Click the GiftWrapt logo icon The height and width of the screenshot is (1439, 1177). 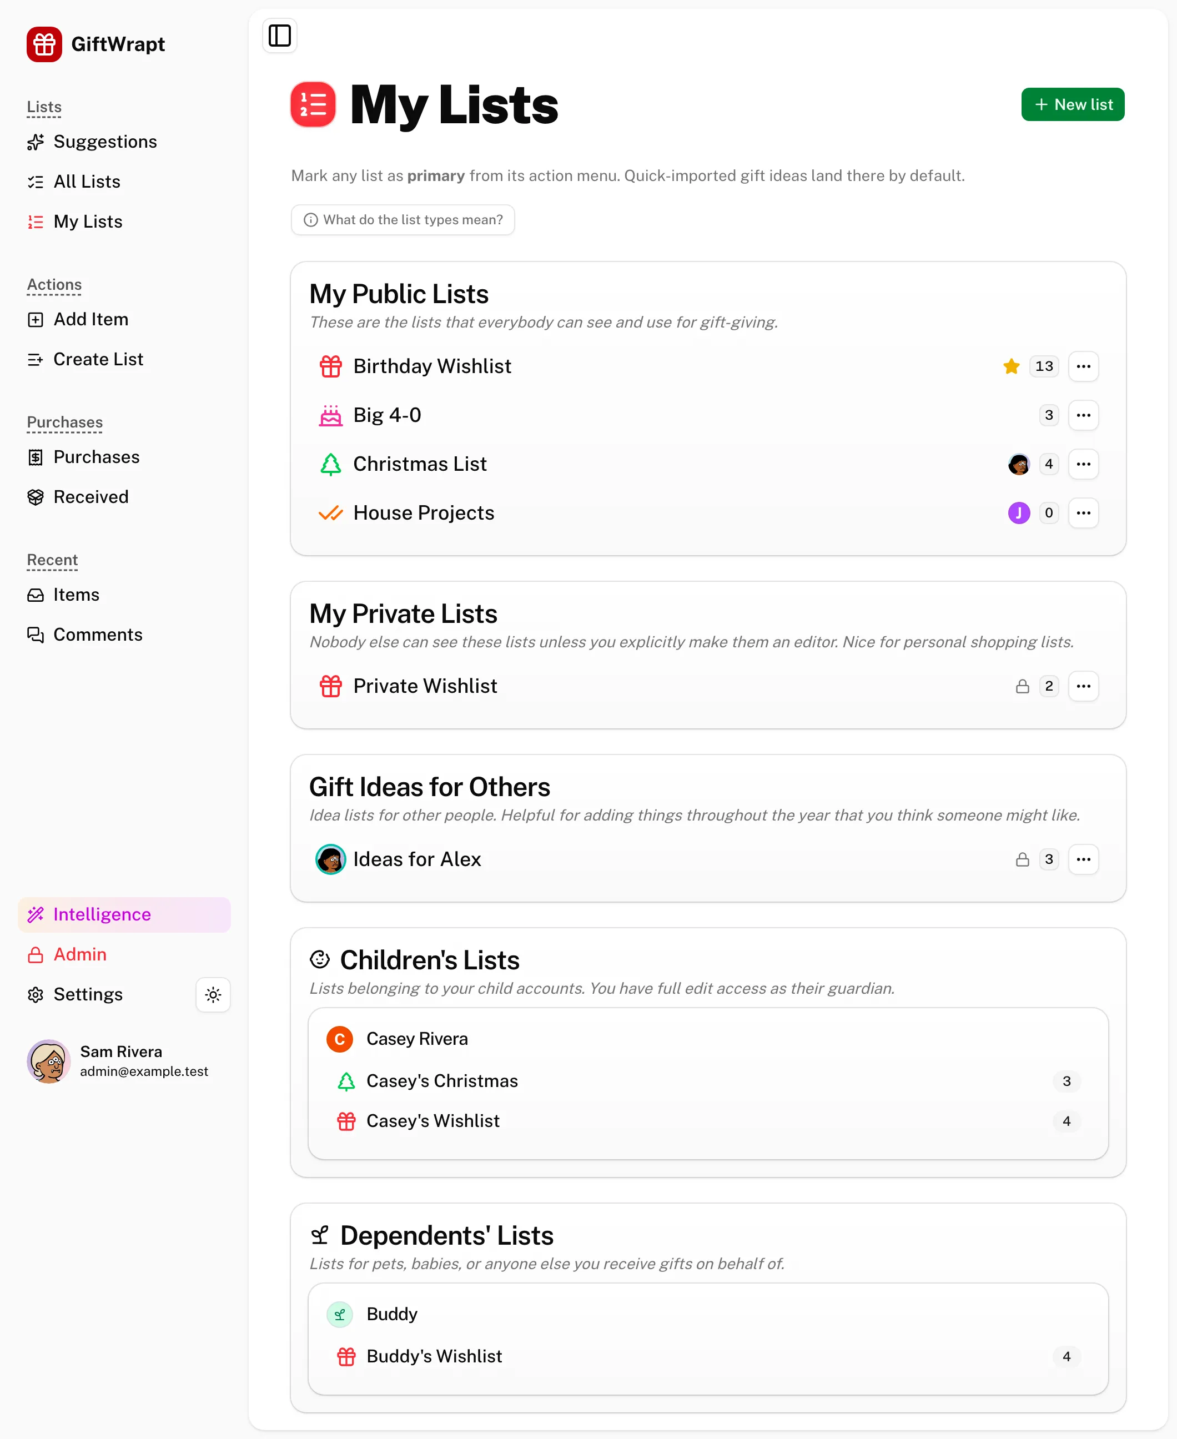(44, 44)
